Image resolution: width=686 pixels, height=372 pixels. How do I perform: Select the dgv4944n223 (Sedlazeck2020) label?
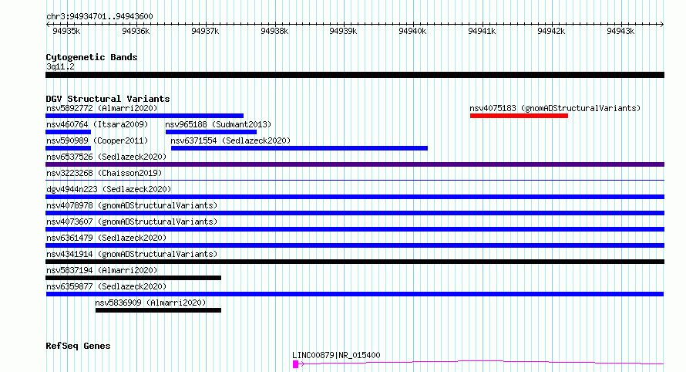pos(109,189)
